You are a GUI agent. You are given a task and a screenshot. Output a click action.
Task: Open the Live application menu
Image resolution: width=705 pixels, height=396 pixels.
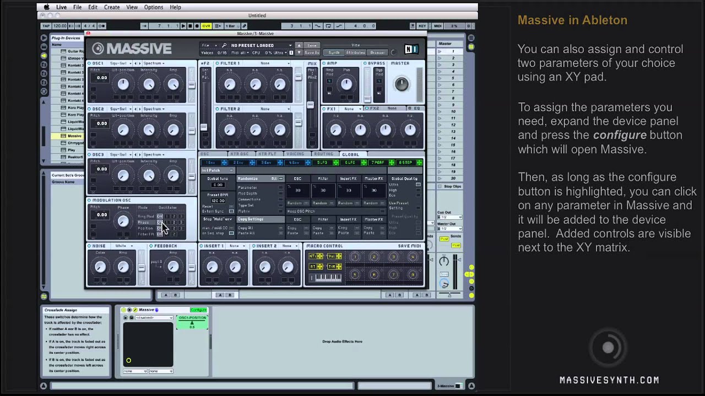(x=61, y=7)
